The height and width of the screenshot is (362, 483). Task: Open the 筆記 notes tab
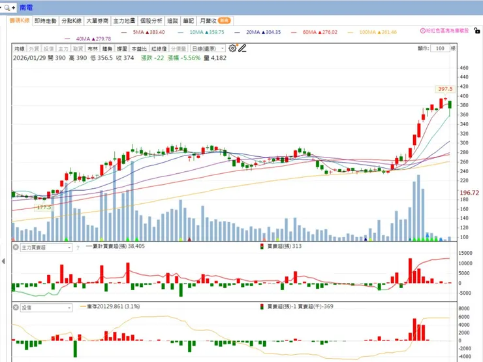188,21
